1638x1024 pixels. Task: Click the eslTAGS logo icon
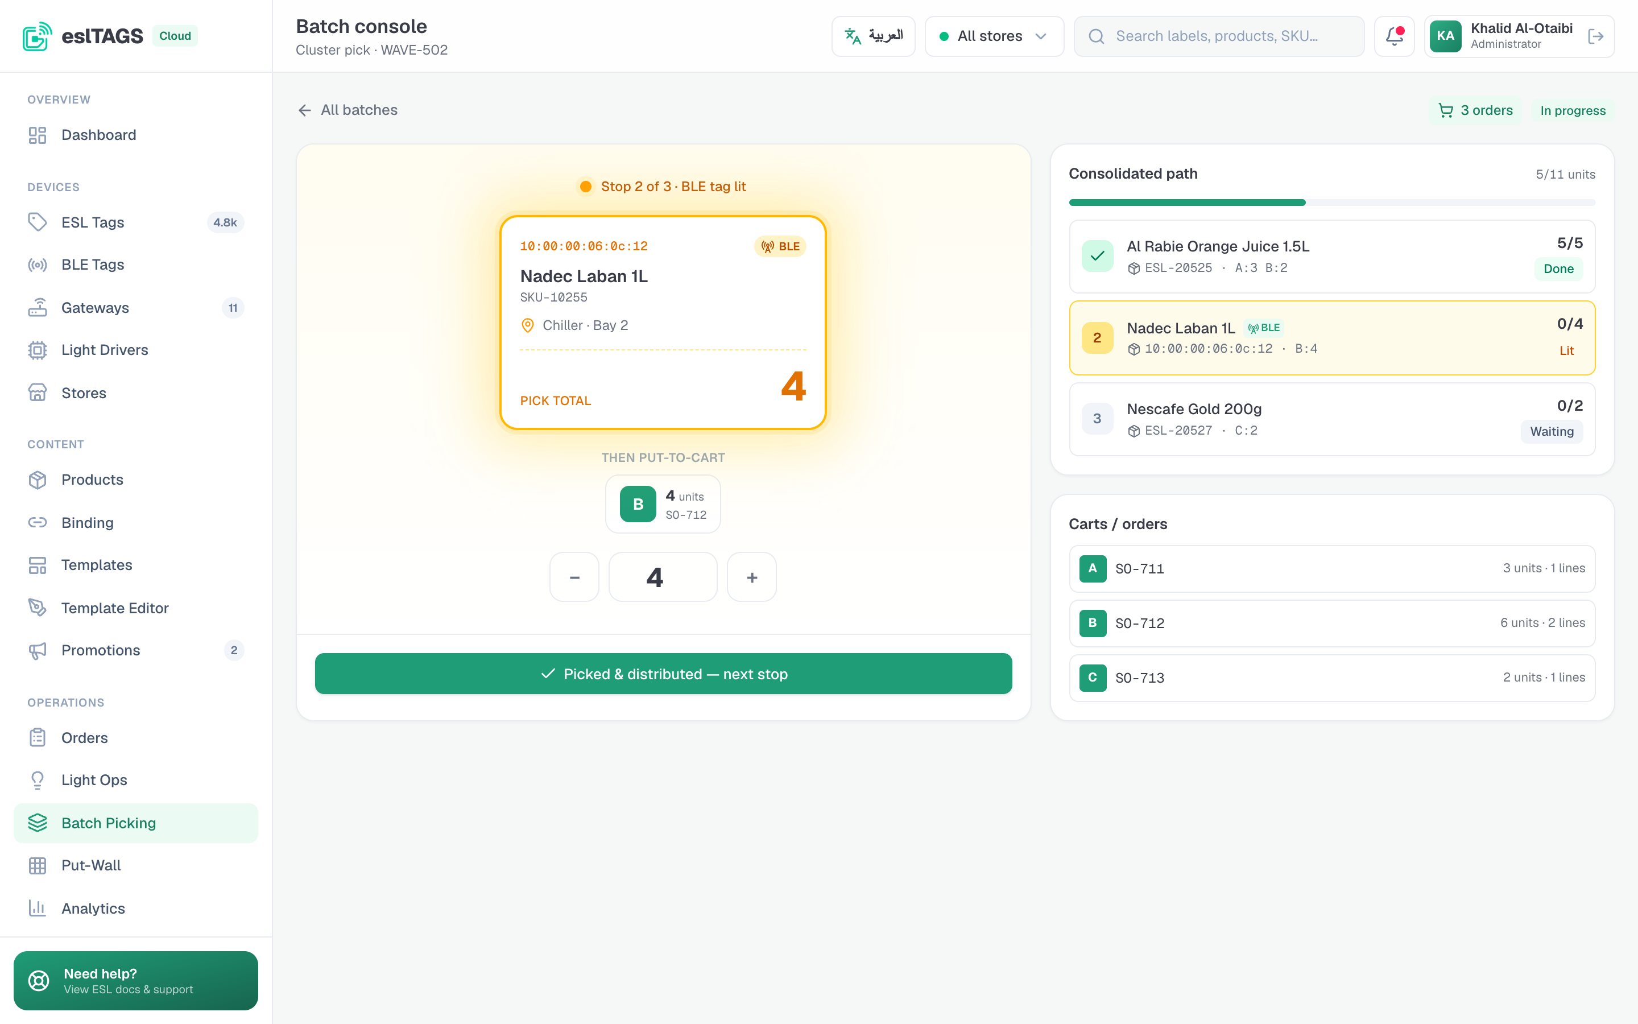(37, 36)
